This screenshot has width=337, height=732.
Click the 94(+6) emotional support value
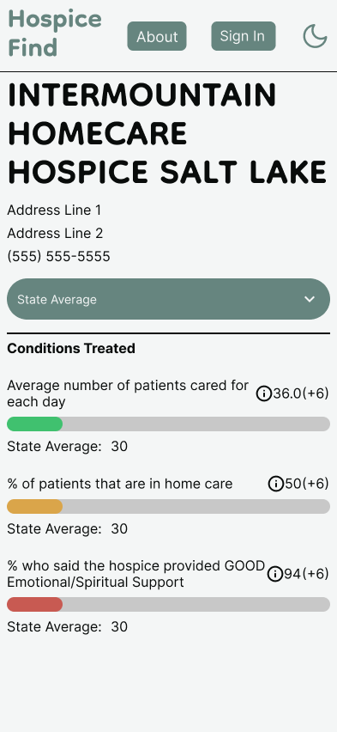click(x=306, y=574)
